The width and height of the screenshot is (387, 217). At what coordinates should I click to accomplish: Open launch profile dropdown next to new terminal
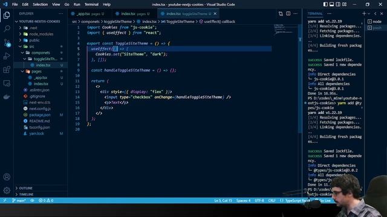click(369, 13)
